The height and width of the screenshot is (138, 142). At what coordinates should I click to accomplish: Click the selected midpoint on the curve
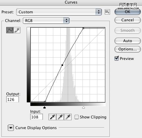62,65
